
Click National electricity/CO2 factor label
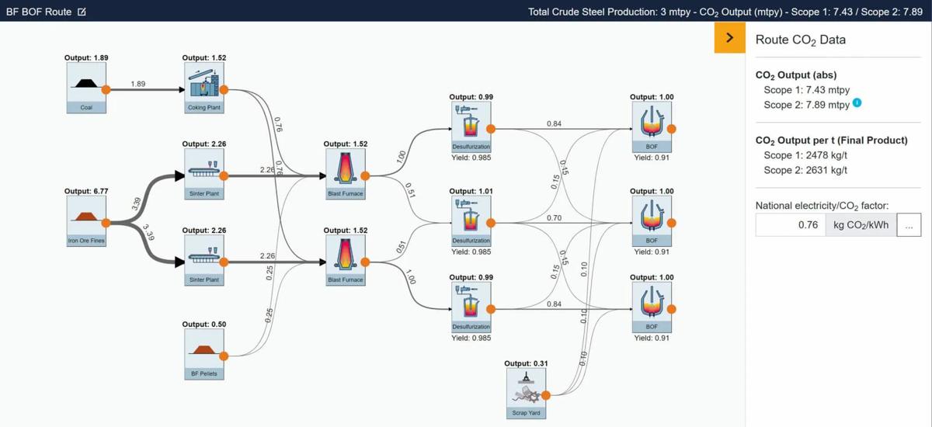(822, 206)
